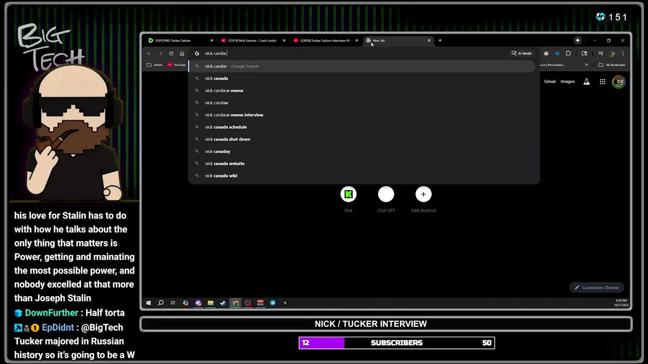
Task: Click the browser forward arrow
Action: click(x=160, y=54)
